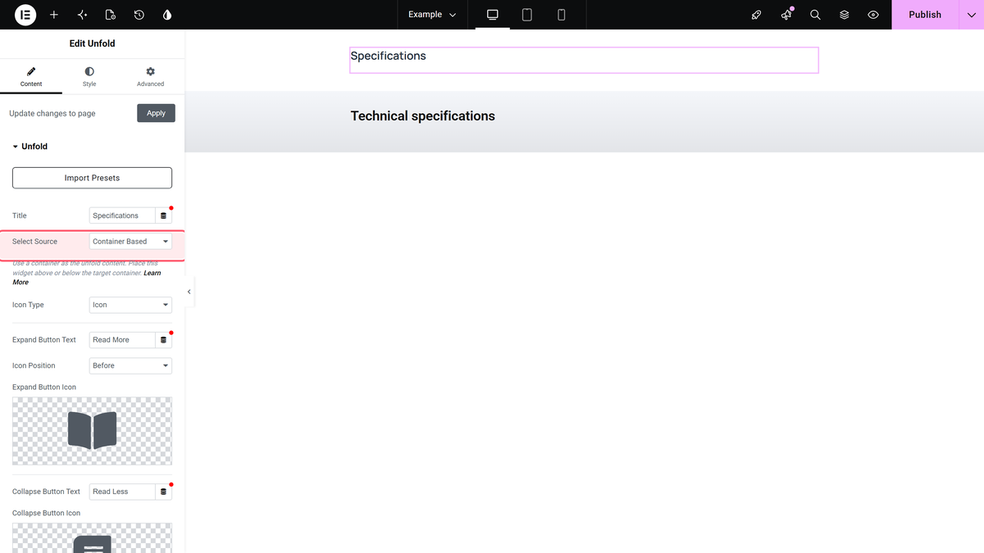This screenshot has width=984, height=553.
Task: Open the finder search icon
Action: point(815,15)
